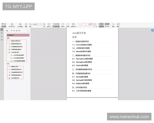Viewport: 154px width, 123px height.
Task: Open background (背景) options
Action: pos(113,25)
